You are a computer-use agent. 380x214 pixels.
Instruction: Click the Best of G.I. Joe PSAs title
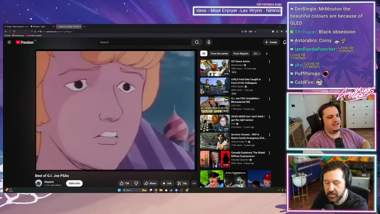tap(52, 176)
